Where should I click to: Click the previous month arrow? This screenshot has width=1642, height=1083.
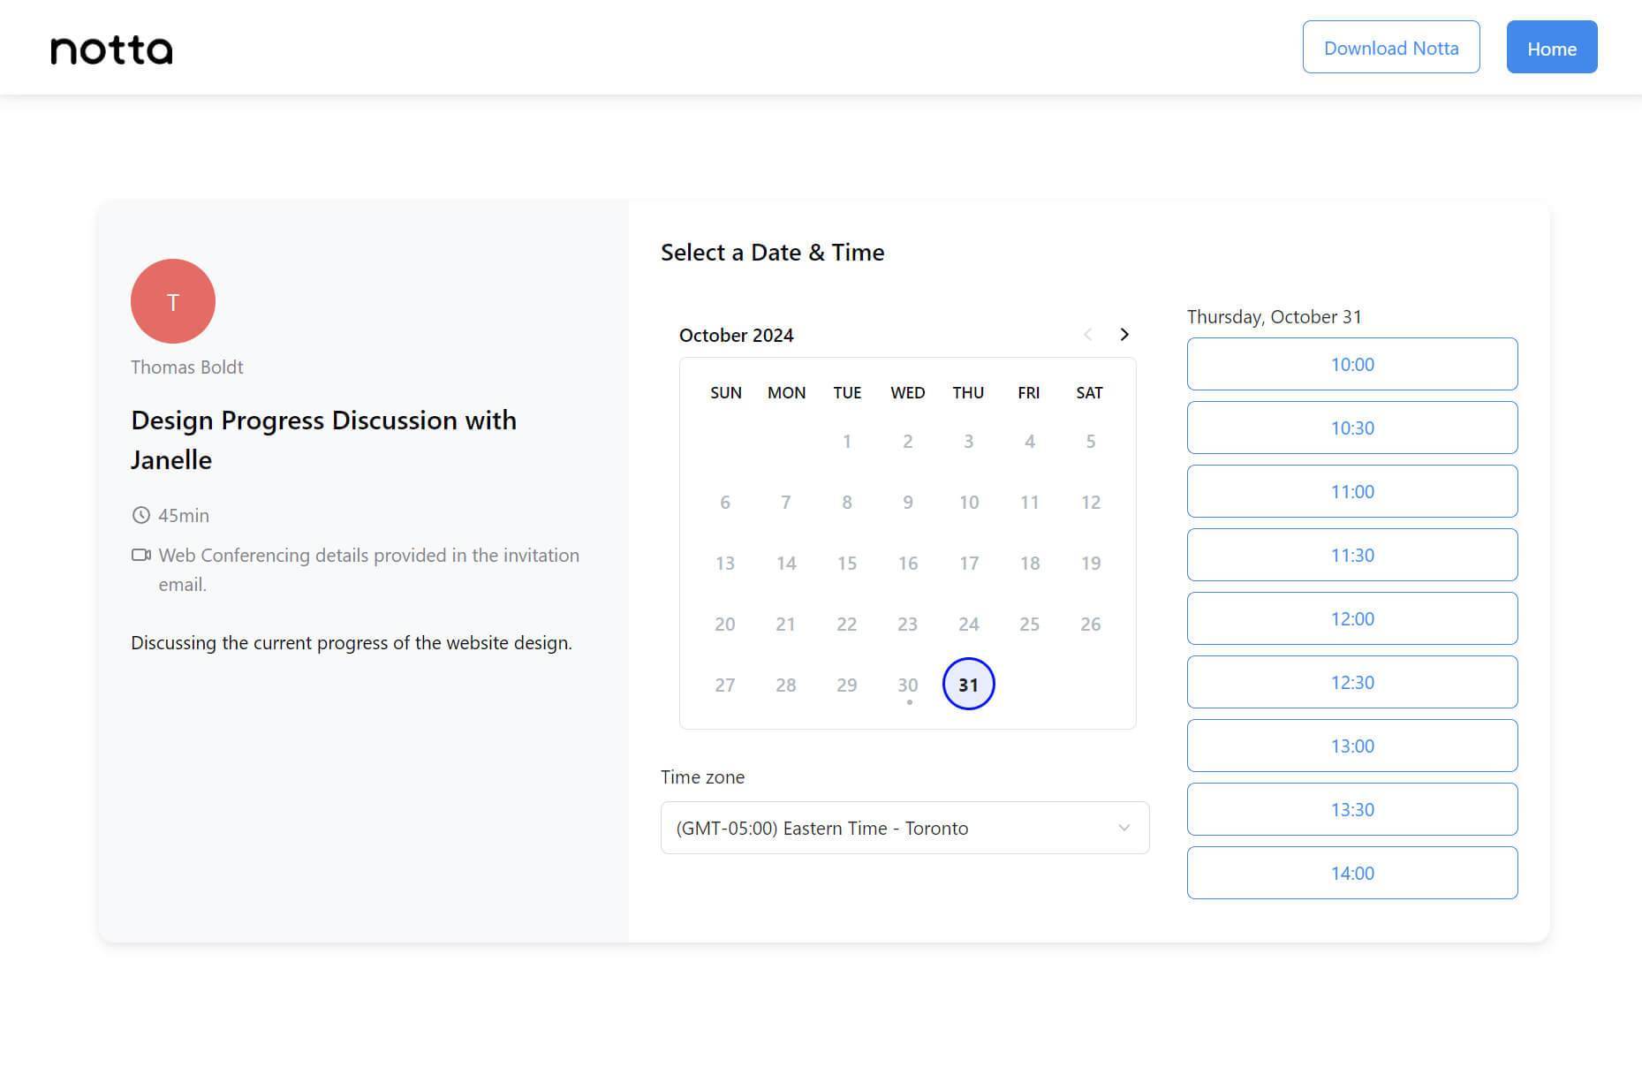1087,335
